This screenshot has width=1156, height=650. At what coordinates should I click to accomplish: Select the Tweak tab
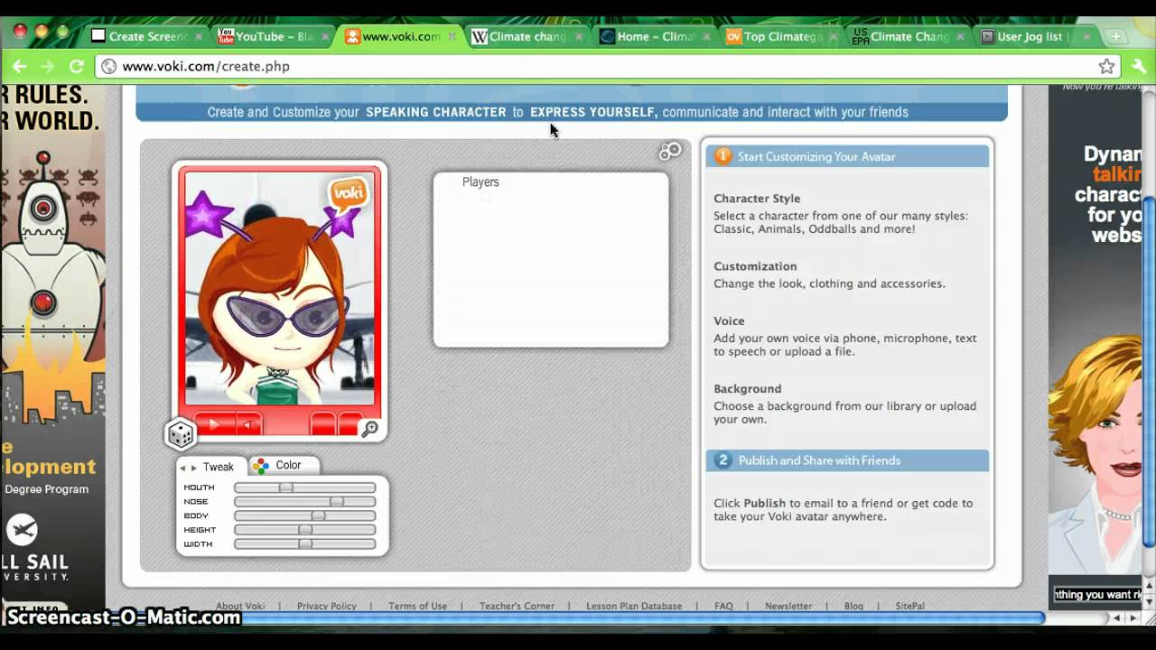[x=218, y=467]
